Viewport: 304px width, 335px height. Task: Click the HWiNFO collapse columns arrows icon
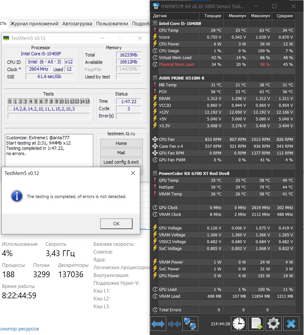[174, 324]
